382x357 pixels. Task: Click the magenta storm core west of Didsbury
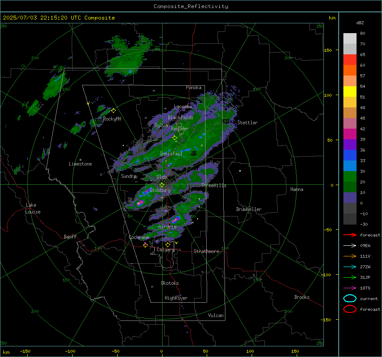(x=140, y=203)
